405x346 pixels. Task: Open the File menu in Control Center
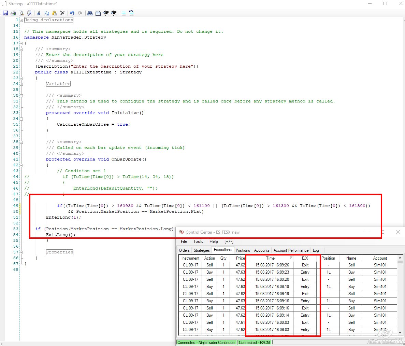184,241
